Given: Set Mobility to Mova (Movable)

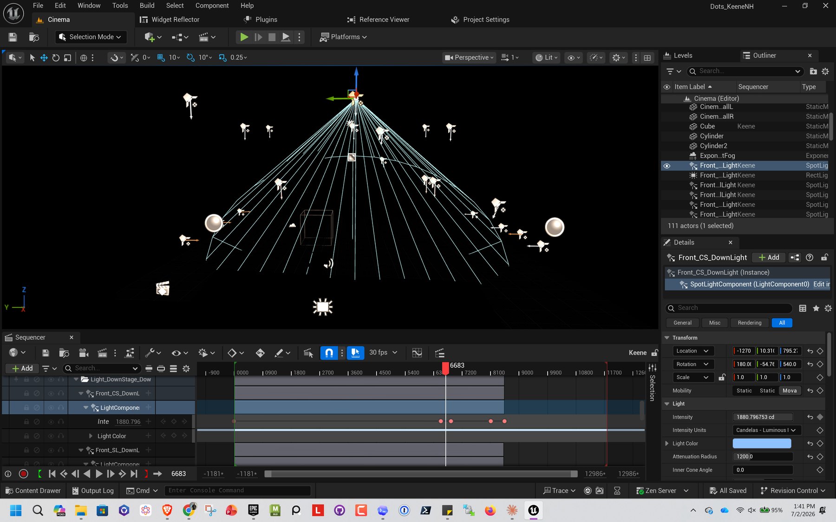Looking at the screenshot, I should 790,391.
